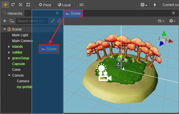This screenshot has width=179, height=114.
Task: Select the my-prefab node
Action: [24, 87]
